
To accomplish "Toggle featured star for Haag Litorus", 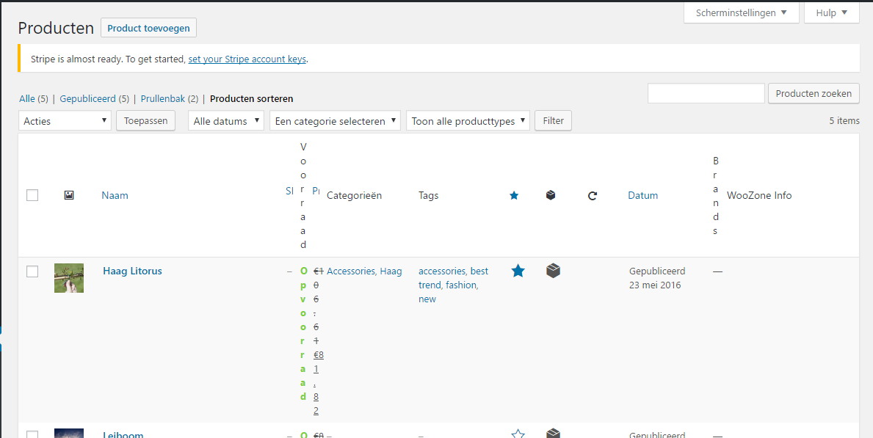I will pos(518,271).
